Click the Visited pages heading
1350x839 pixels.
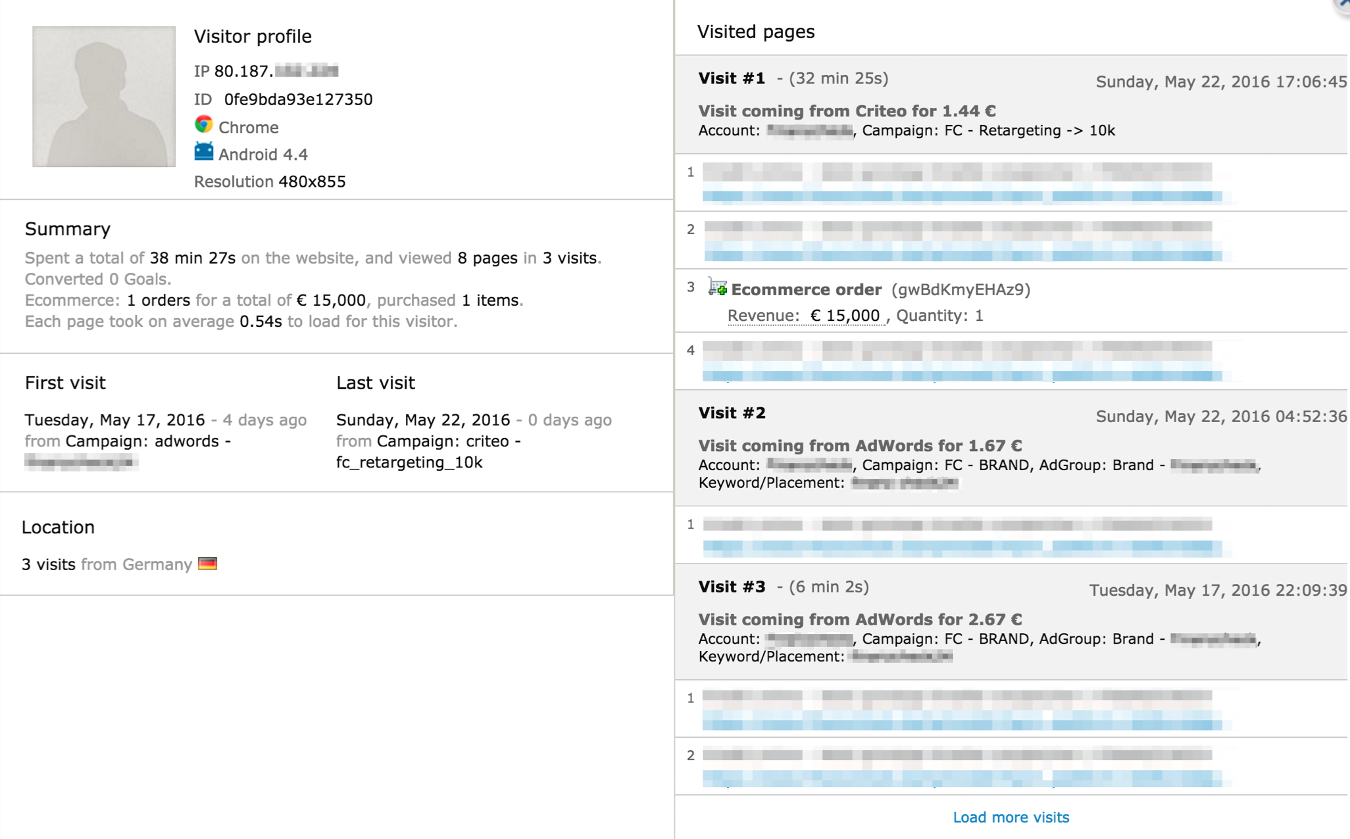coord(756,32)
